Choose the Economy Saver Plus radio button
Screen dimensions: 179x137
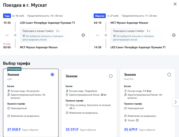point(169,74)
